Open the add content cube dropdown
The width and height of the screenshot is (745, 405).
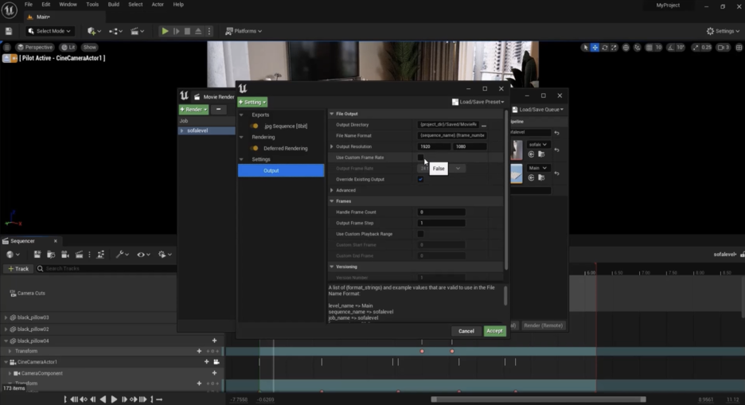(94, 31)
